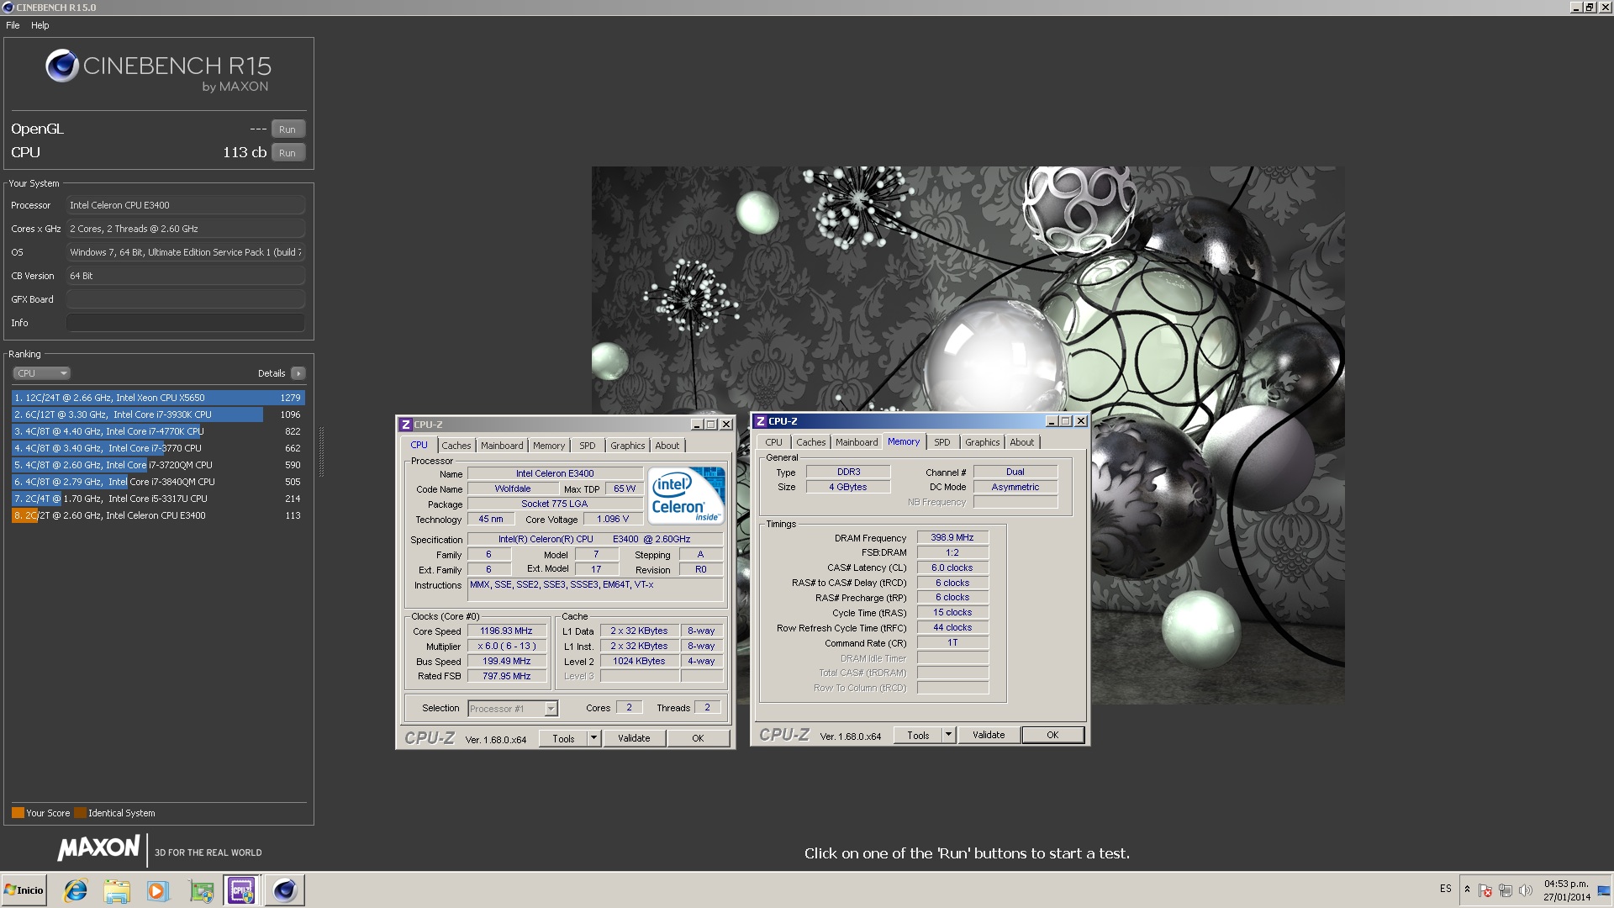Click Core Speed value 1196.93 MHz
This screenshot has width=1614, height=908.
click(x=506, y=631)
